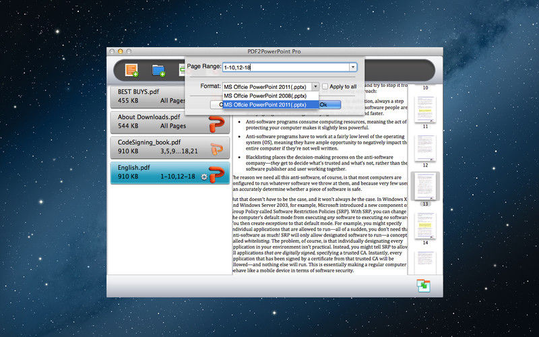This screenshot has height=337, width=539.
Task: Click the Add PDF file toolbar icon
Action: point(131,70)
